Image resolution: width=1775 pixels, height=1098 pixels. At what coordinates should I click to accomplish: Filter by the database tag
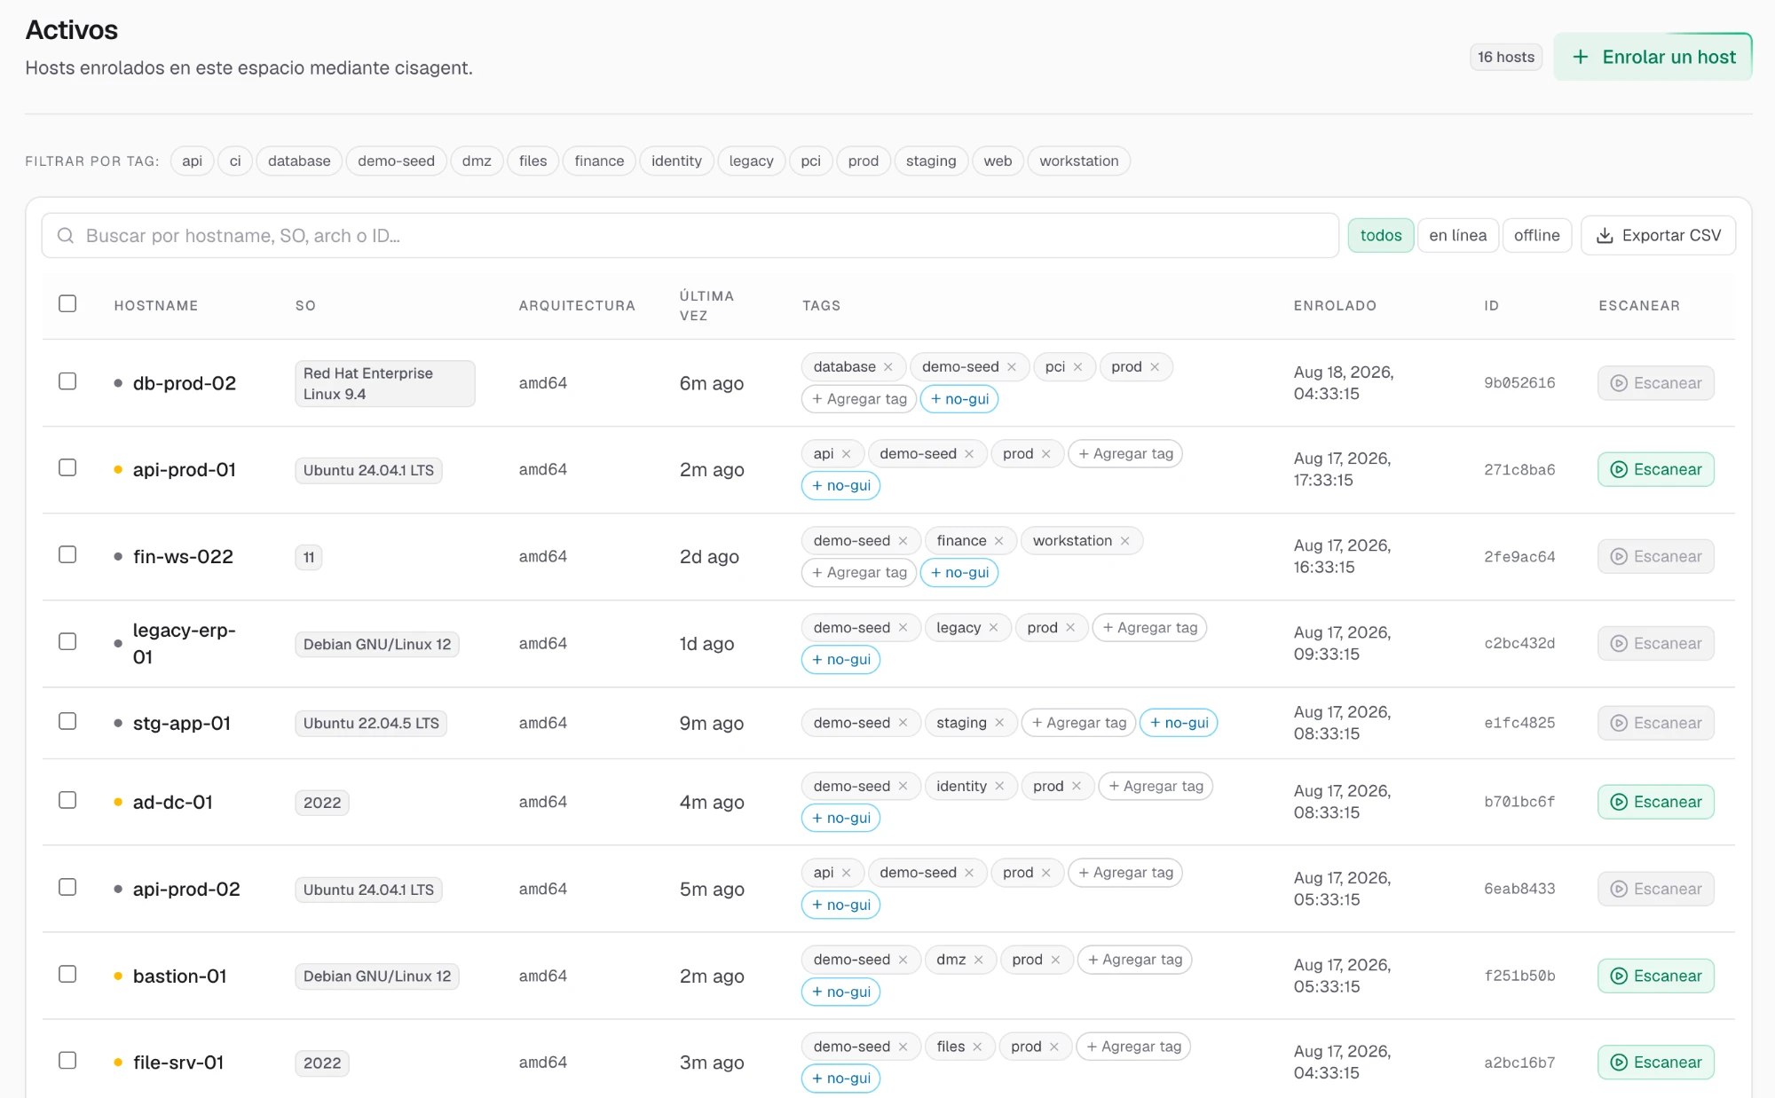[x=299, y=161]
